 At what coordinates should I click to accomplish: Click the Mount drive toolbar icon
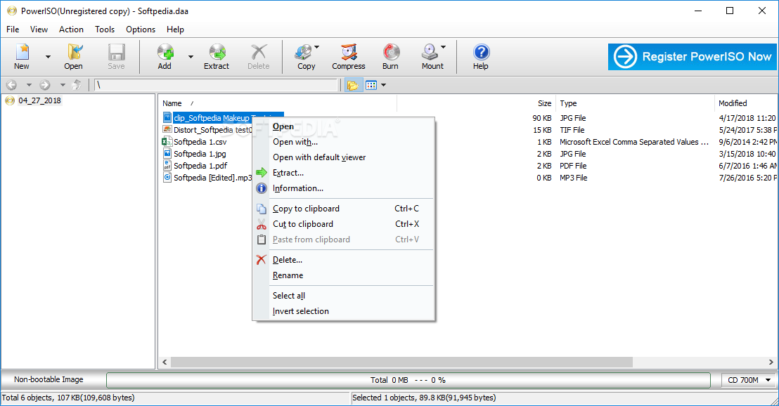[x=430, y=52]
